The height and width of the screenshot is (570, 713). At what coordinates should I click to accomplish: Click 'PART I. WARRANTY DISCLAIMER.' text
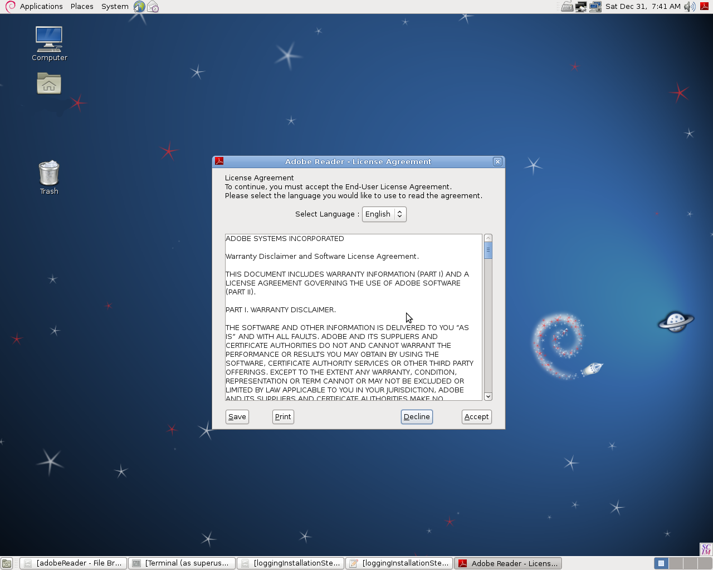281,310
